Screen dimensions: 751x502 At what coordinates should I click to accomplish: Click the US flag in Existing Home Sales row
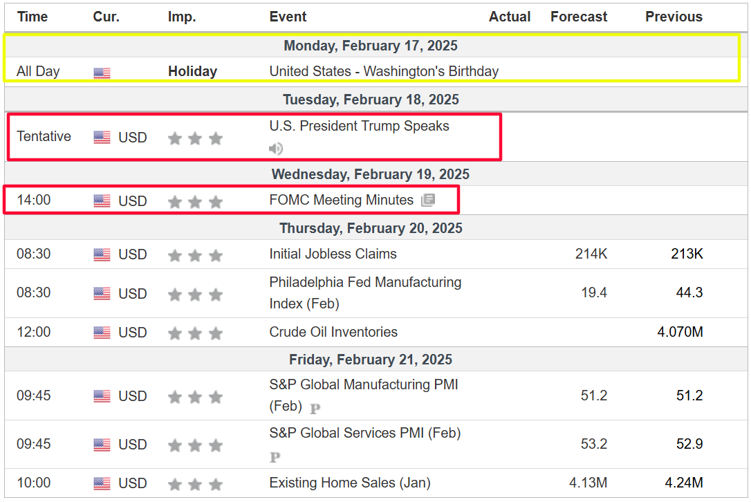coord(102,484)
